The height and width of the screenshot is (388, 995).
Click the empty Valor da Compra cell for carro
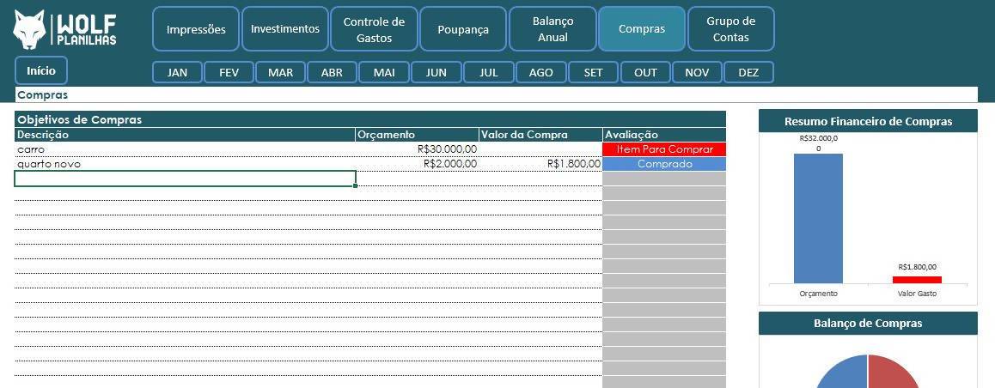coord(540,149)
